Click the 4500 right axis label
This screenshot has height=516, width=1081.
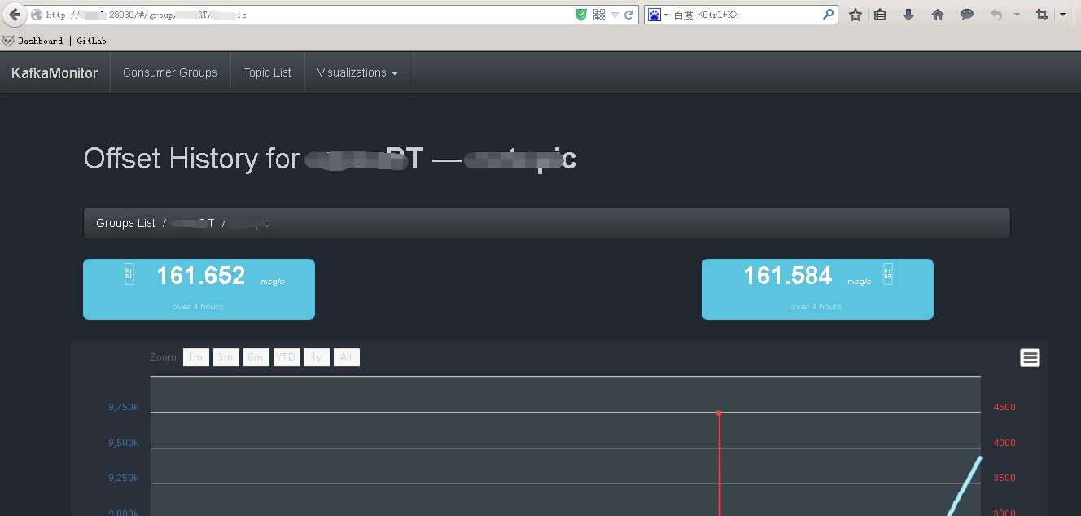click(x=1004, y=407)
